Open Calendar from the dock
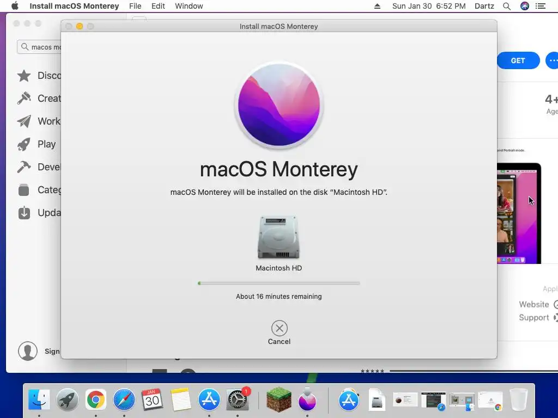The width and height of the screenshot is (558, 418). [153, 400]
